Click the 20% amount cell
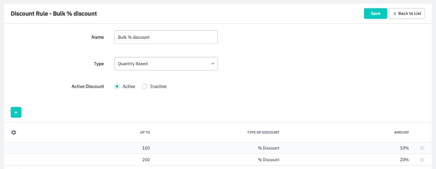Viewport: 436px width, 169px height. [404, 160]
